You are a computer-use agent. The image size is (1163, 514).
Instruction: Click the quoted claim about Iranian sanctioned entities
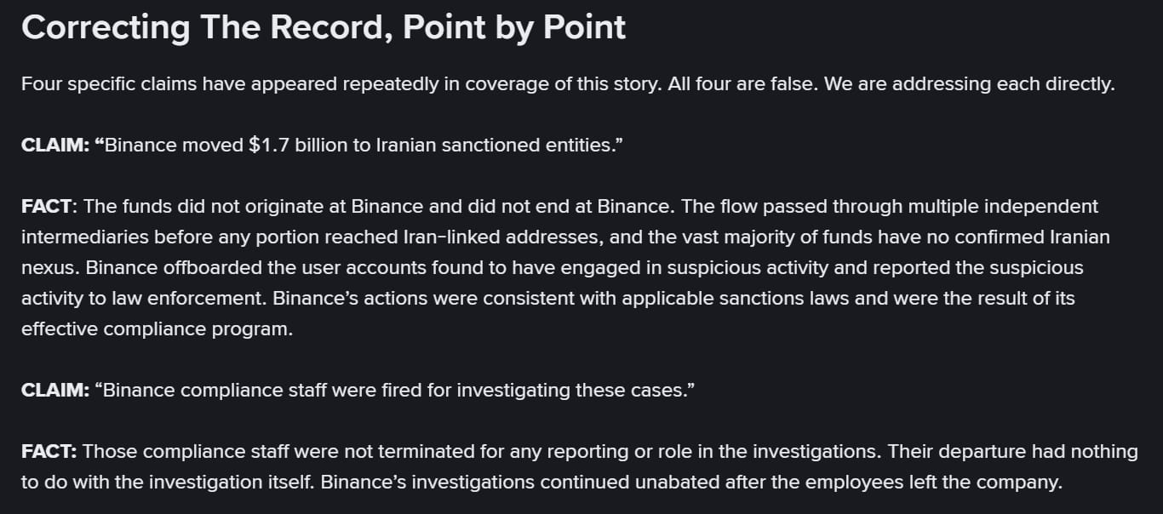(x=360, y=145)
